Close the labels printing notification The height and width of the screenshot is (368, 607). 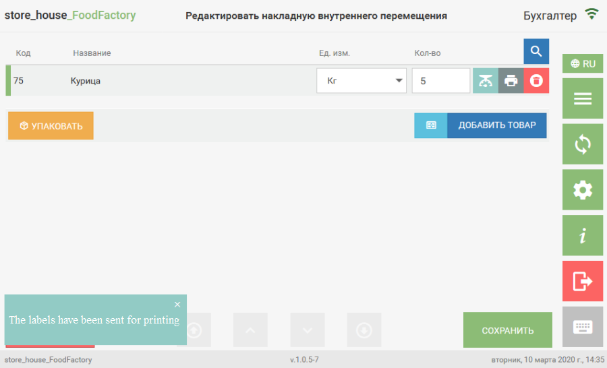tap(177, 305)
